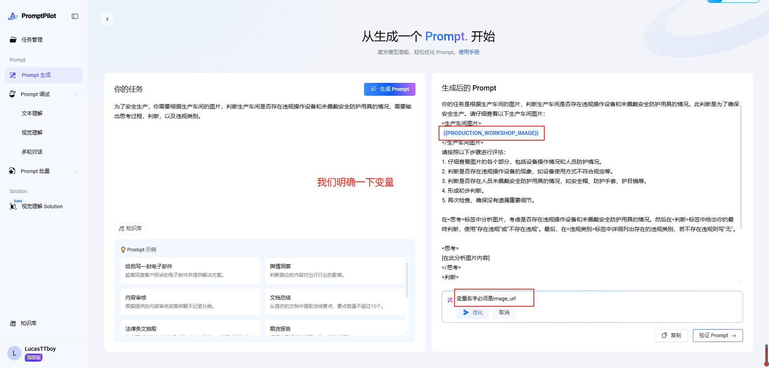
Task: Collapse the sidebar with the panel toggle icon
Action: (75, 16)
